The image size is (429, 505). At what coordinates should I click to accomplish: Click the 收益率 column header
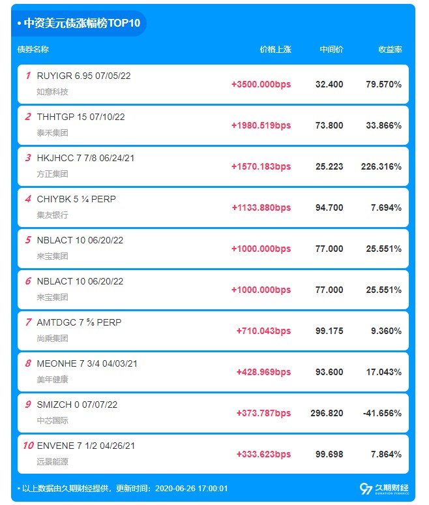[390, 50]
